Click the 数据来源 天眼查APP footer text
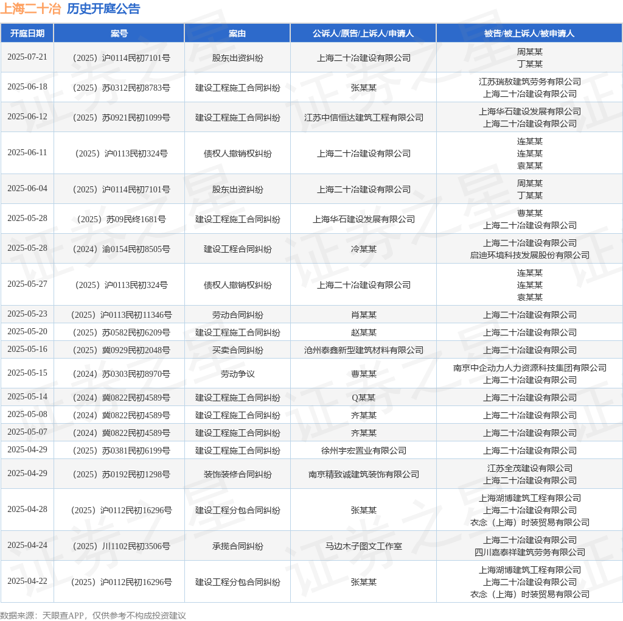The width and height of the screenshot is (623, 621). pyautogui.click(x=93, y=616)
